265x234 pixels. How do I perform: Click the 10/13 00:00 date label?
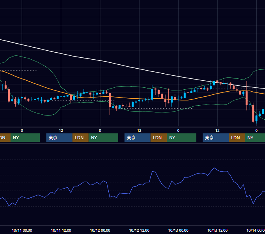tap(178, 230)
